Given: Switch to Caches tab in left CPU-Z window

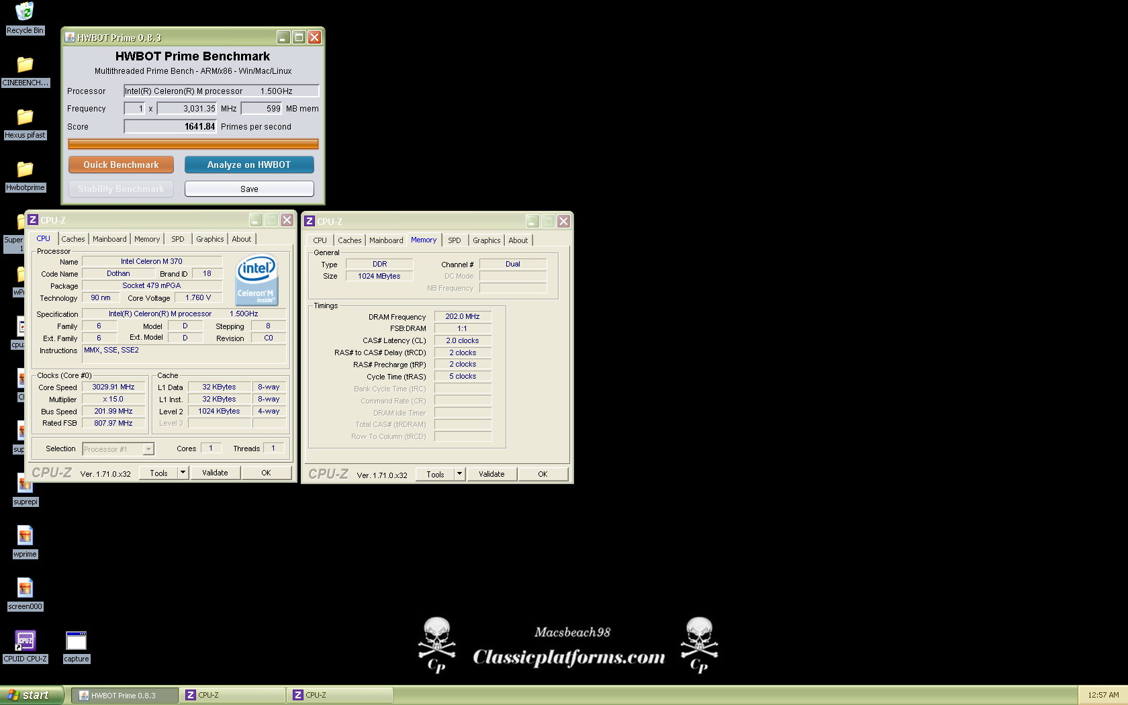Looking at the screenshot, I should coord(73,239).
